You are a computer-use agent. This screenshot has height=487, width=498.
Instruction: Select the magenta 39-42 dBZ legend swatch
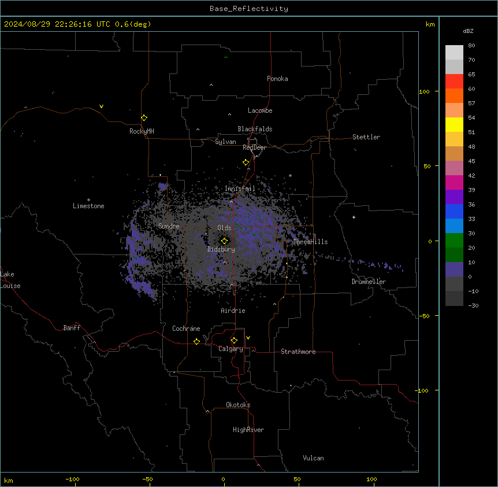454,182
